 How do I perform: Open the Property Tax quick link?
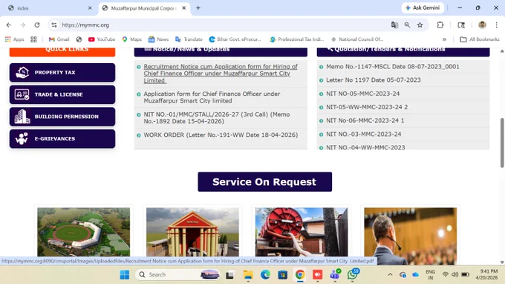[62, 73]
